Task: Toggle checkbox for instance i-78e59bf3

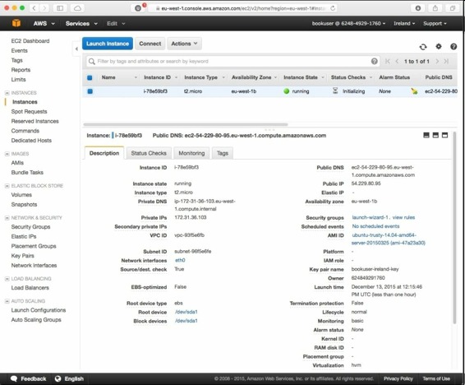Action: point(90,91)
